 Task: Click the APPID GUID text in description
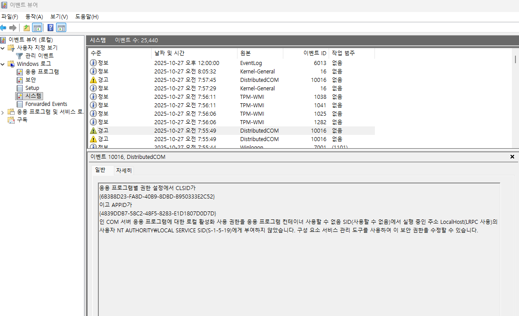(x=157, y=214)
